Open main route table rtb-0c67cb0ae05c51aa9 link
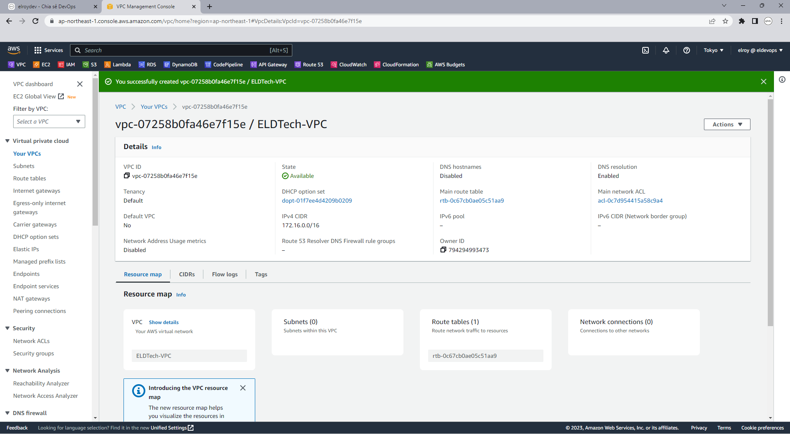The width and height of the screenshot is (790, 434). pyautogui.click(x=472, y=201)
